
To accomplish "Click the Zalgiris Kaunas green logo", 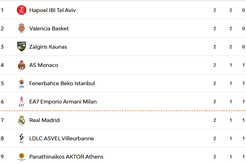I will 21,47.
